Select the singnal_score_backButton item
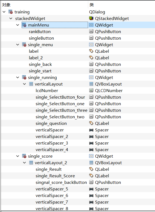This screenshot has height=212, width=155. pyautogui.click(x=61, y=182)
